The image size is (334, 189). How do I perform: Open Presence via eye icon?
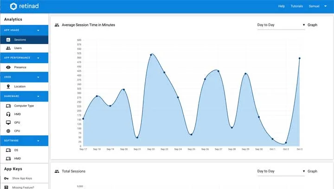click(x=8, y=67)
